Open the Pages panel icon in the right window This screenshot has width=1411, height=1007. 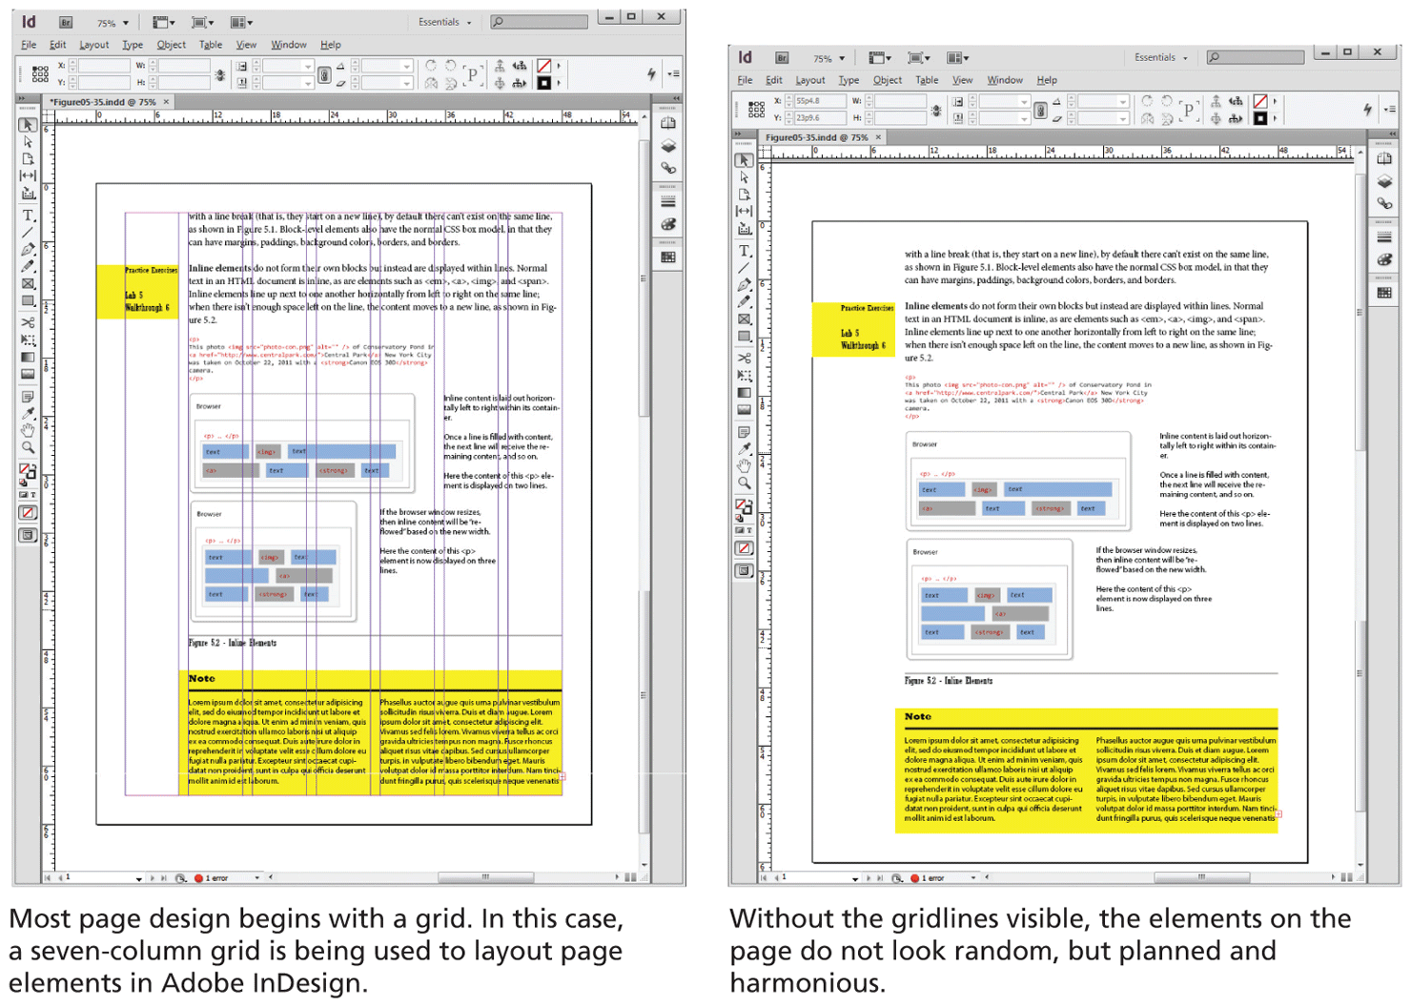pyautogui.click(x=1384, y=159)
